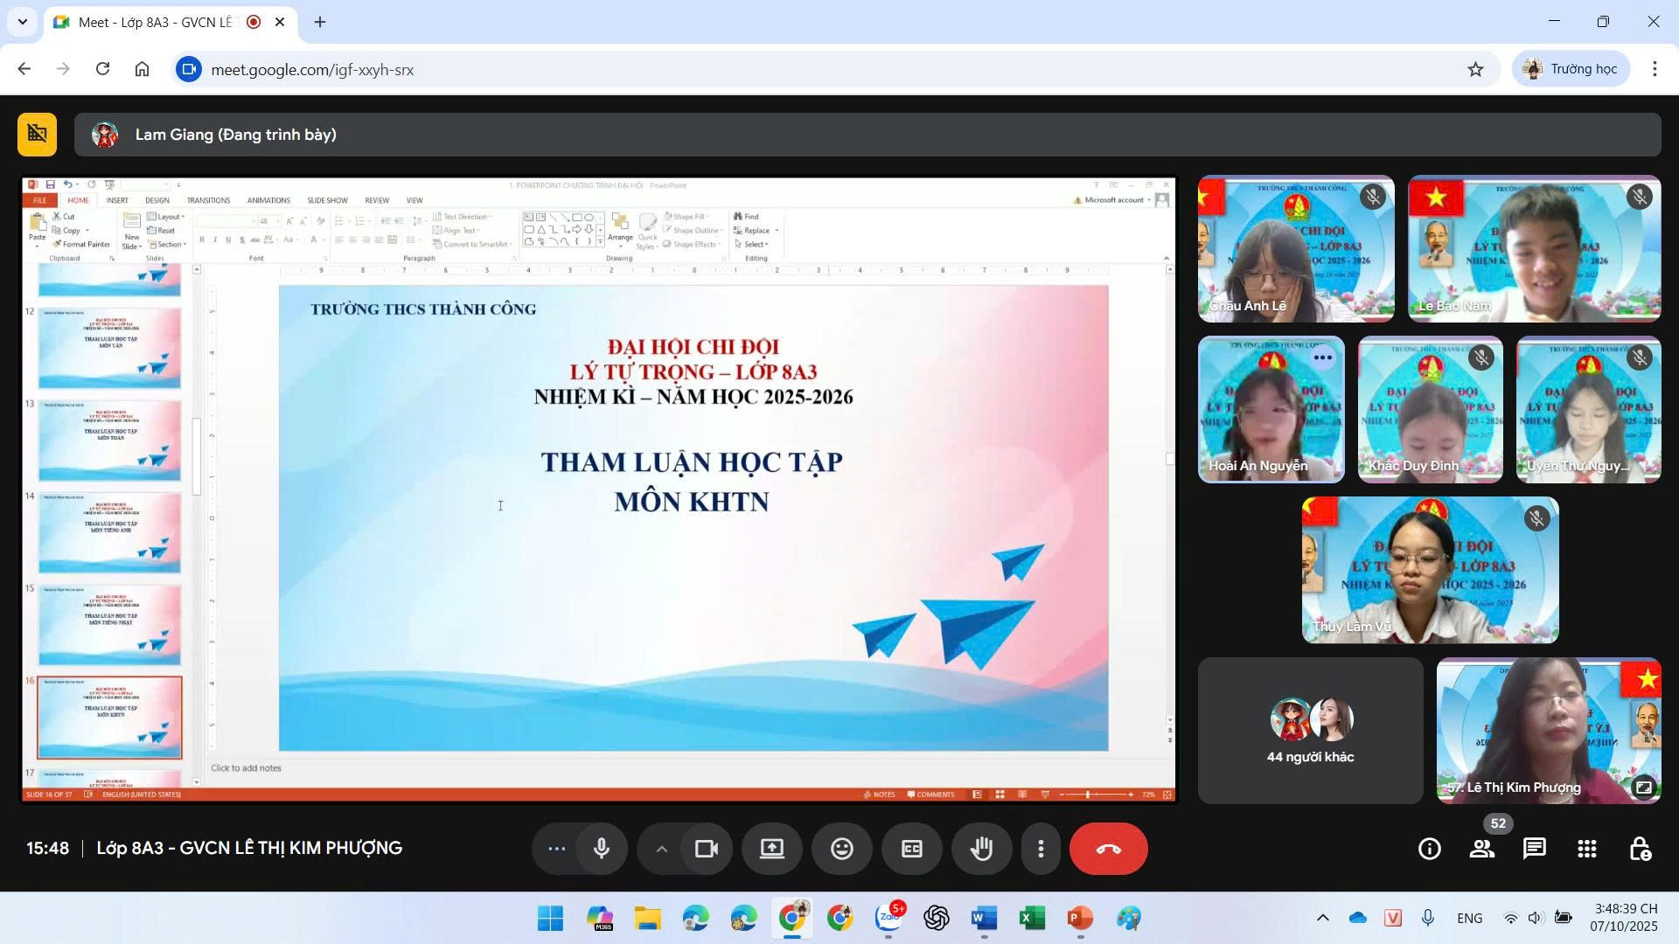Select the Shape Fill icon
1679x944 pixels.
[x=666, y=216]
